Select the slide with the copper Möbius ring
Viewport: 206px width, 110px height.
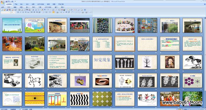102,80
